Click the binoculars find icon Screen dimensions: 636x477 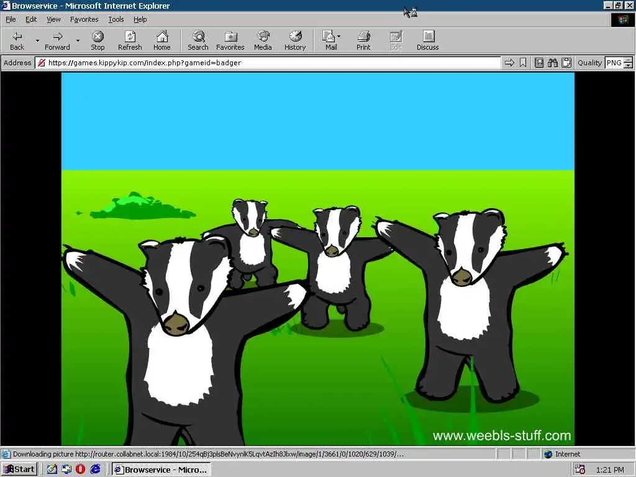tap(552, 63)
